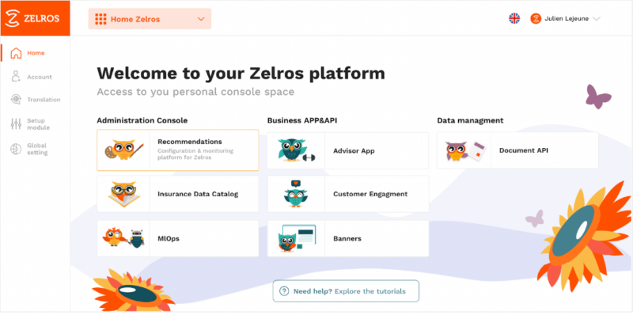
Task: Click the Data managment heading
Action: (470, 120)
